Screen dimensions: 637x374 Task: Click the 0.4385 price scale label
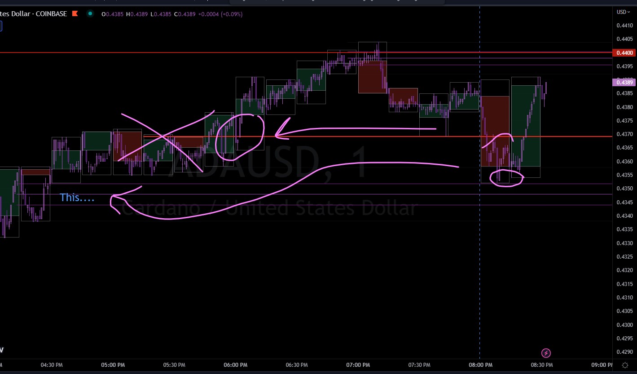click(x=624, y=93)
